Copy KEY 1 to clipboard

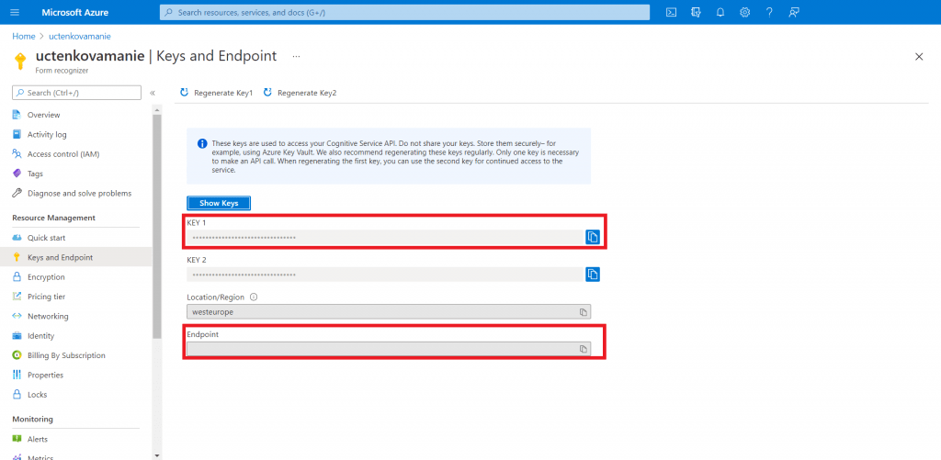point(593,237)
